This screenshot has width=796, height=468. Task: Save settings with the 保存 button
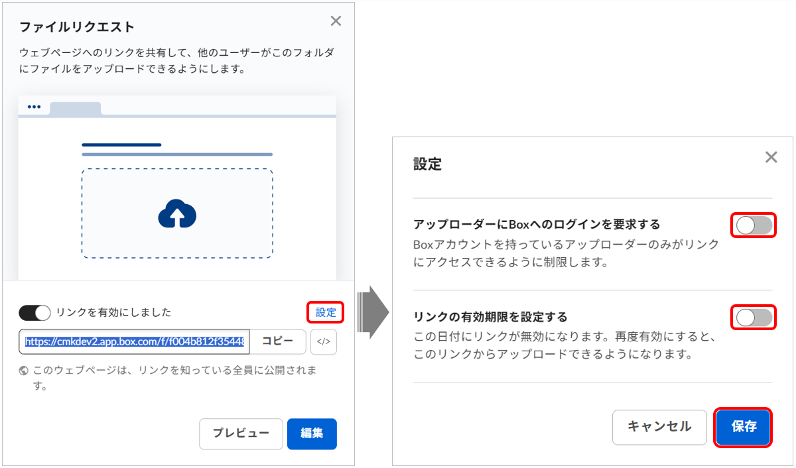[744, 427]
